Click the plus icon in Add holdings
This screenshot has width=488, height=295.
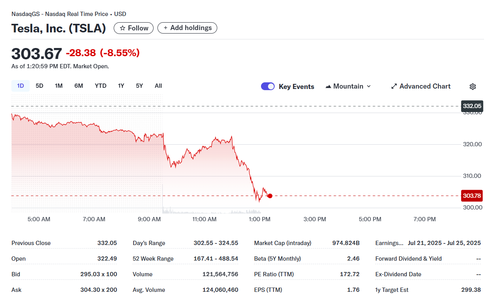point(166,28)
